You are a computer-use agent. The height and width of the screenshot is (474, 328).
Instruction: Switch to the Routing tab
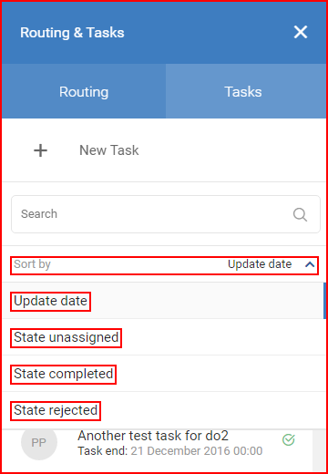point(84,91)
